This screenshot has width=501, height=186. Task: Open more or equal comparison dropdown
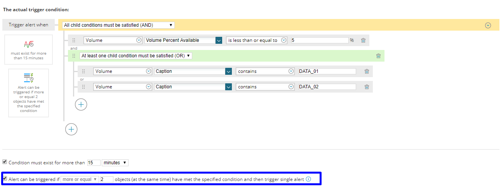coord(80,179)
